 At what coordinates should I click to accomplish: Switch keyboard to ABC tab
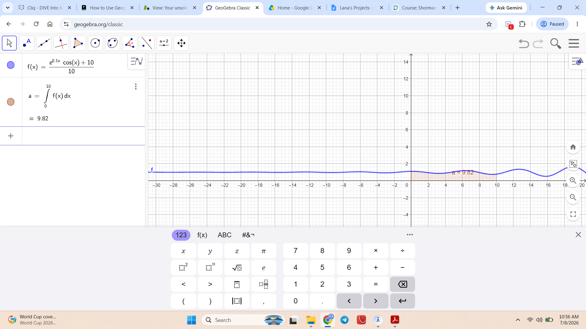coord(224,235)
